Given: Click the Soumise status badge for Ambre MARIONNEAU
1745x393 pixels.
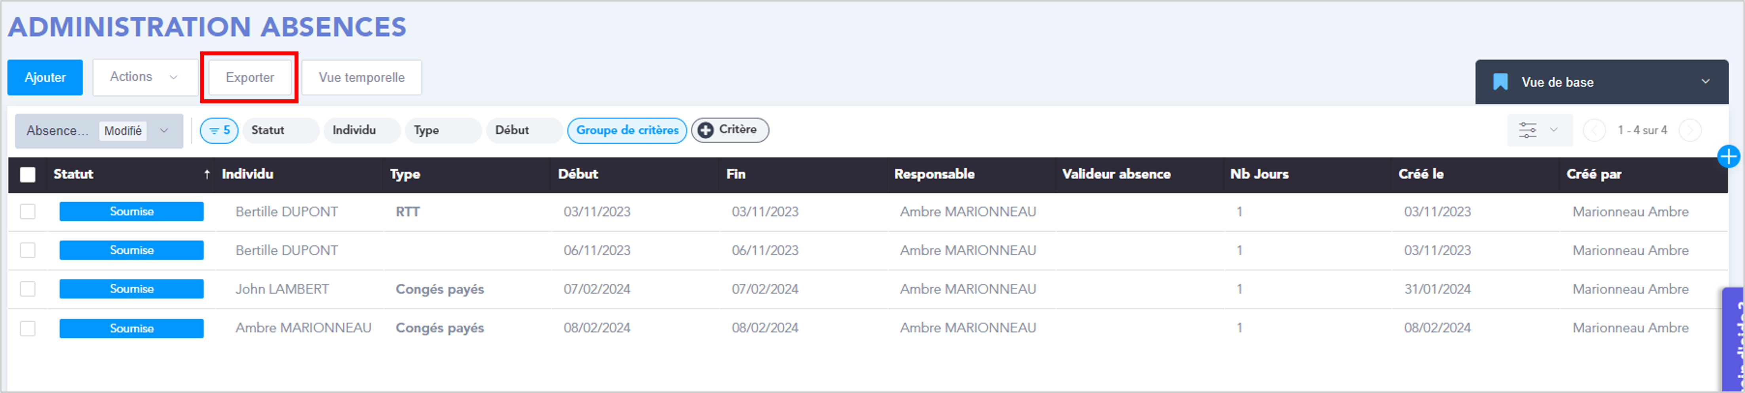Looking at the screenshot, I should pos(131,328).
